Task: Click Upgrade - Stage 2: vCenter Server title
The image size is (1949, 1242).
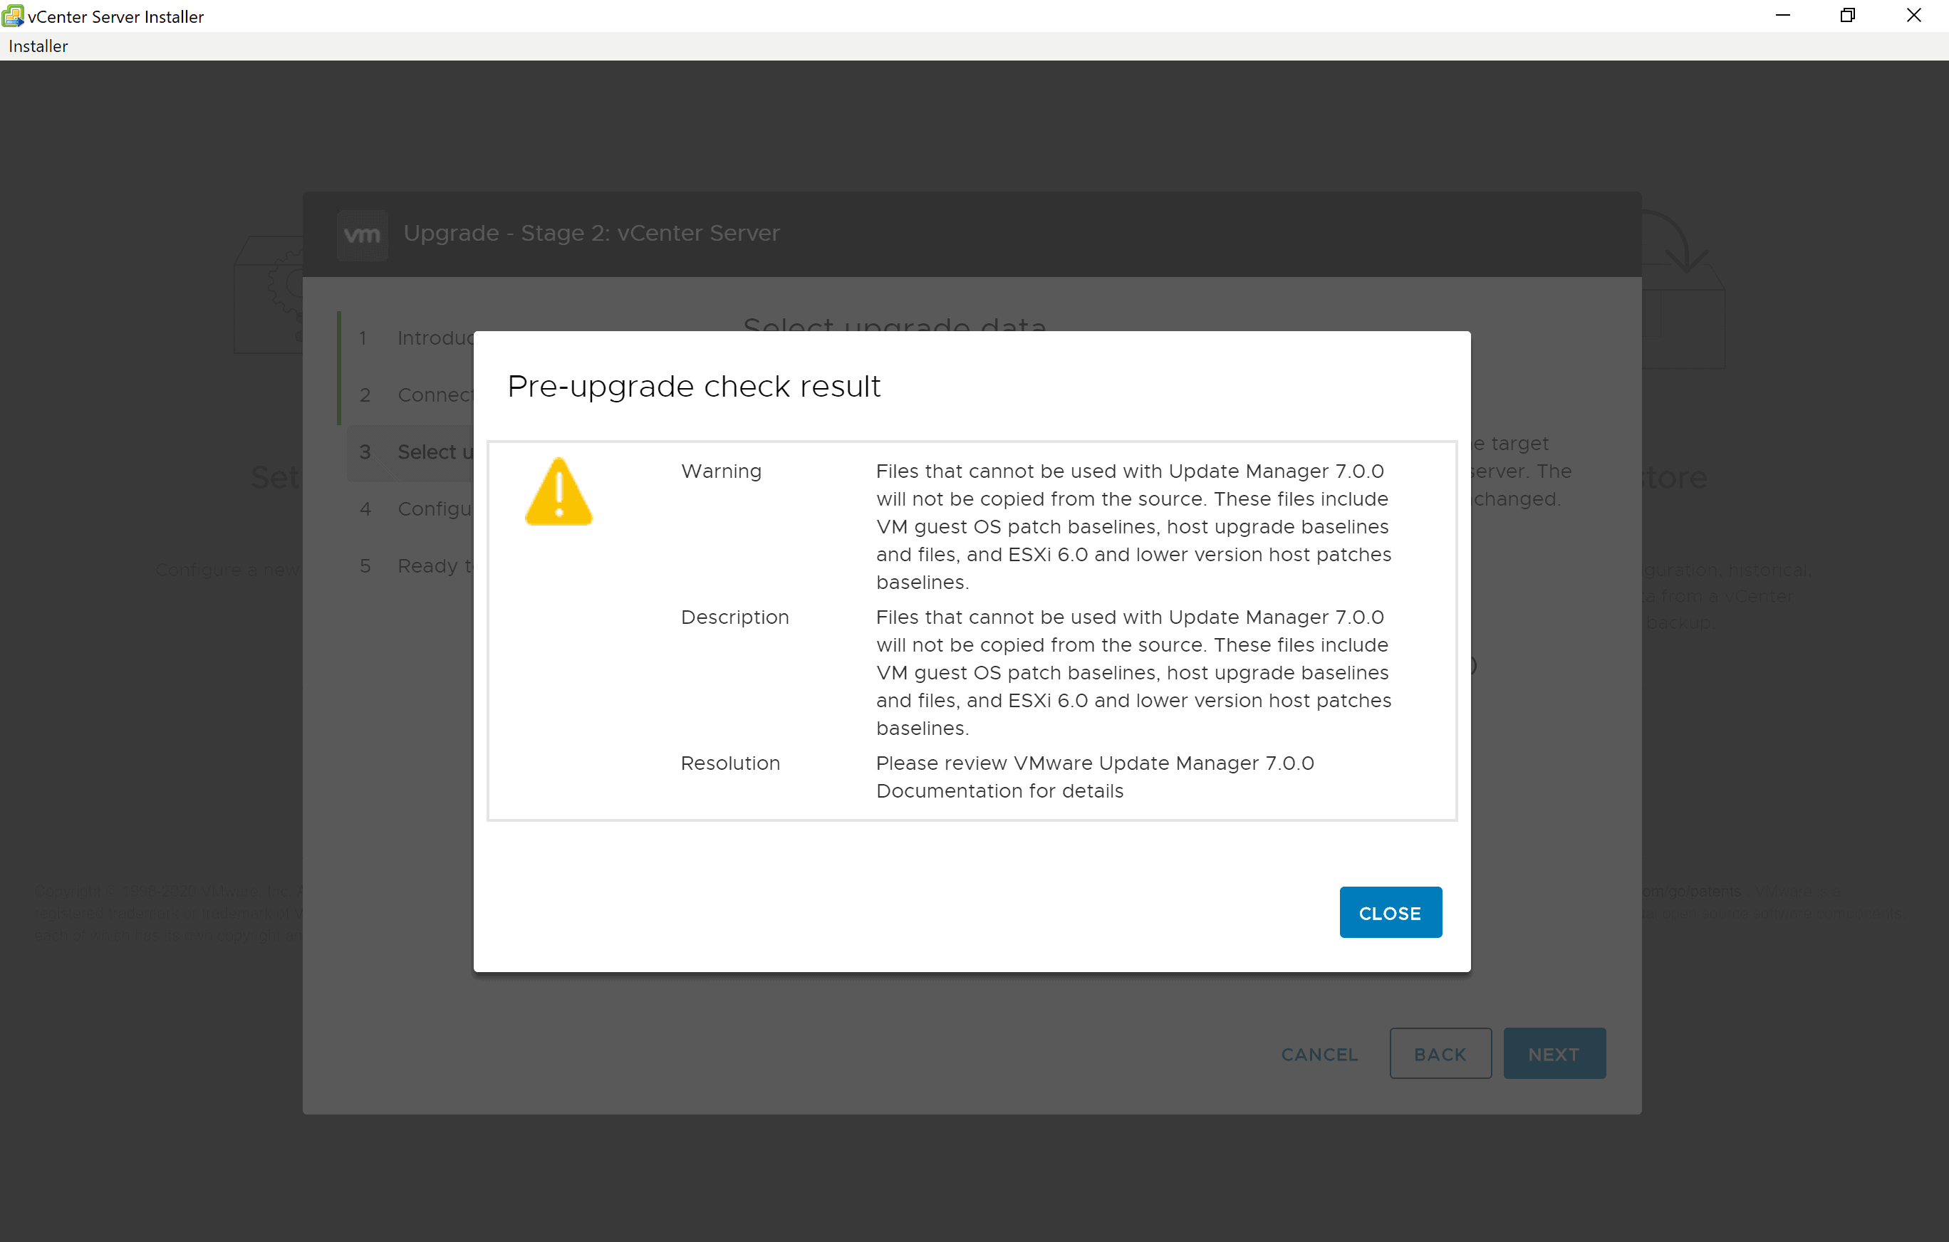Action: tap(592, 233)
